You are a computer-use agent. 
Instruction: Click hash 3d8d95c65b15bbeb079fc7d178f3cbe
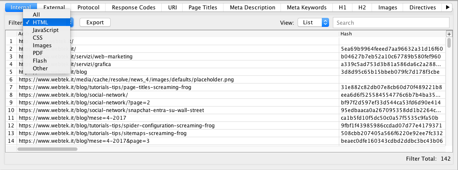390,72
